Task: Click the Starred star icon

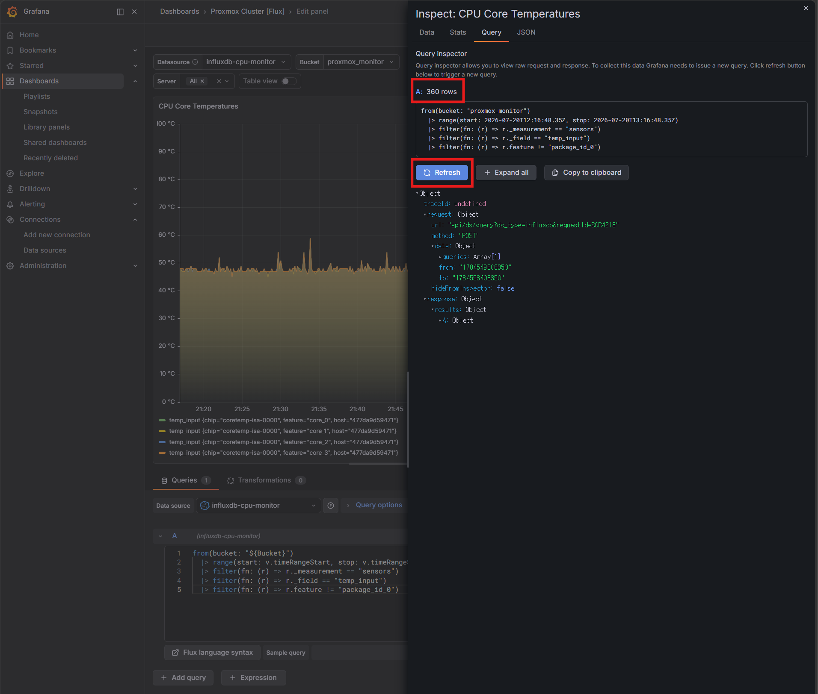Action: coord(10,66)
